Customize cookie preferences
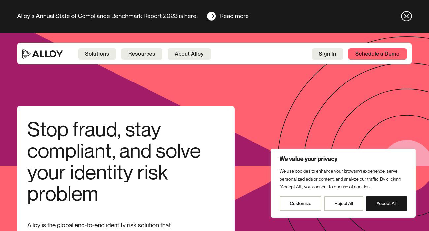The image size is (429, 231). coord(300,204)
